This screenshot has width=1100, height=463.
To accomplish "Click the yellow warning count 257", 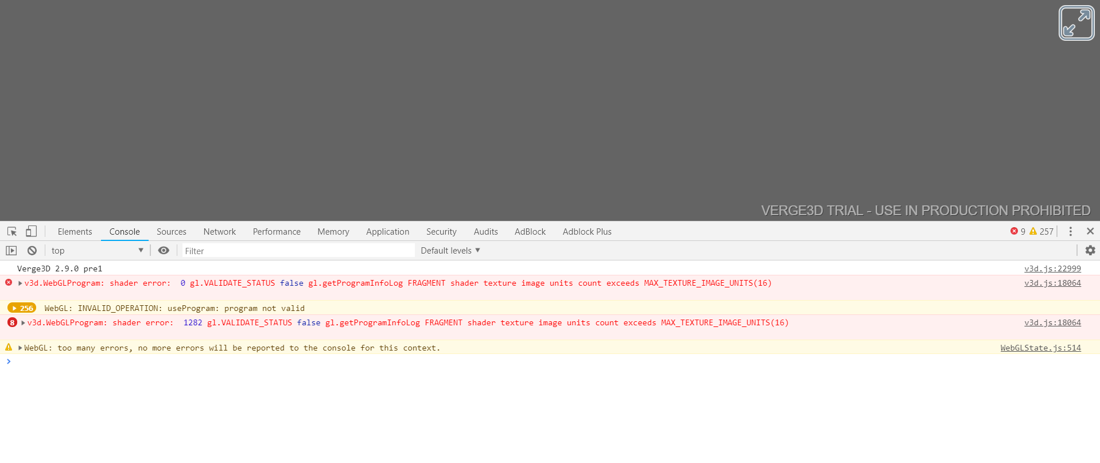I will (1042, 231).
